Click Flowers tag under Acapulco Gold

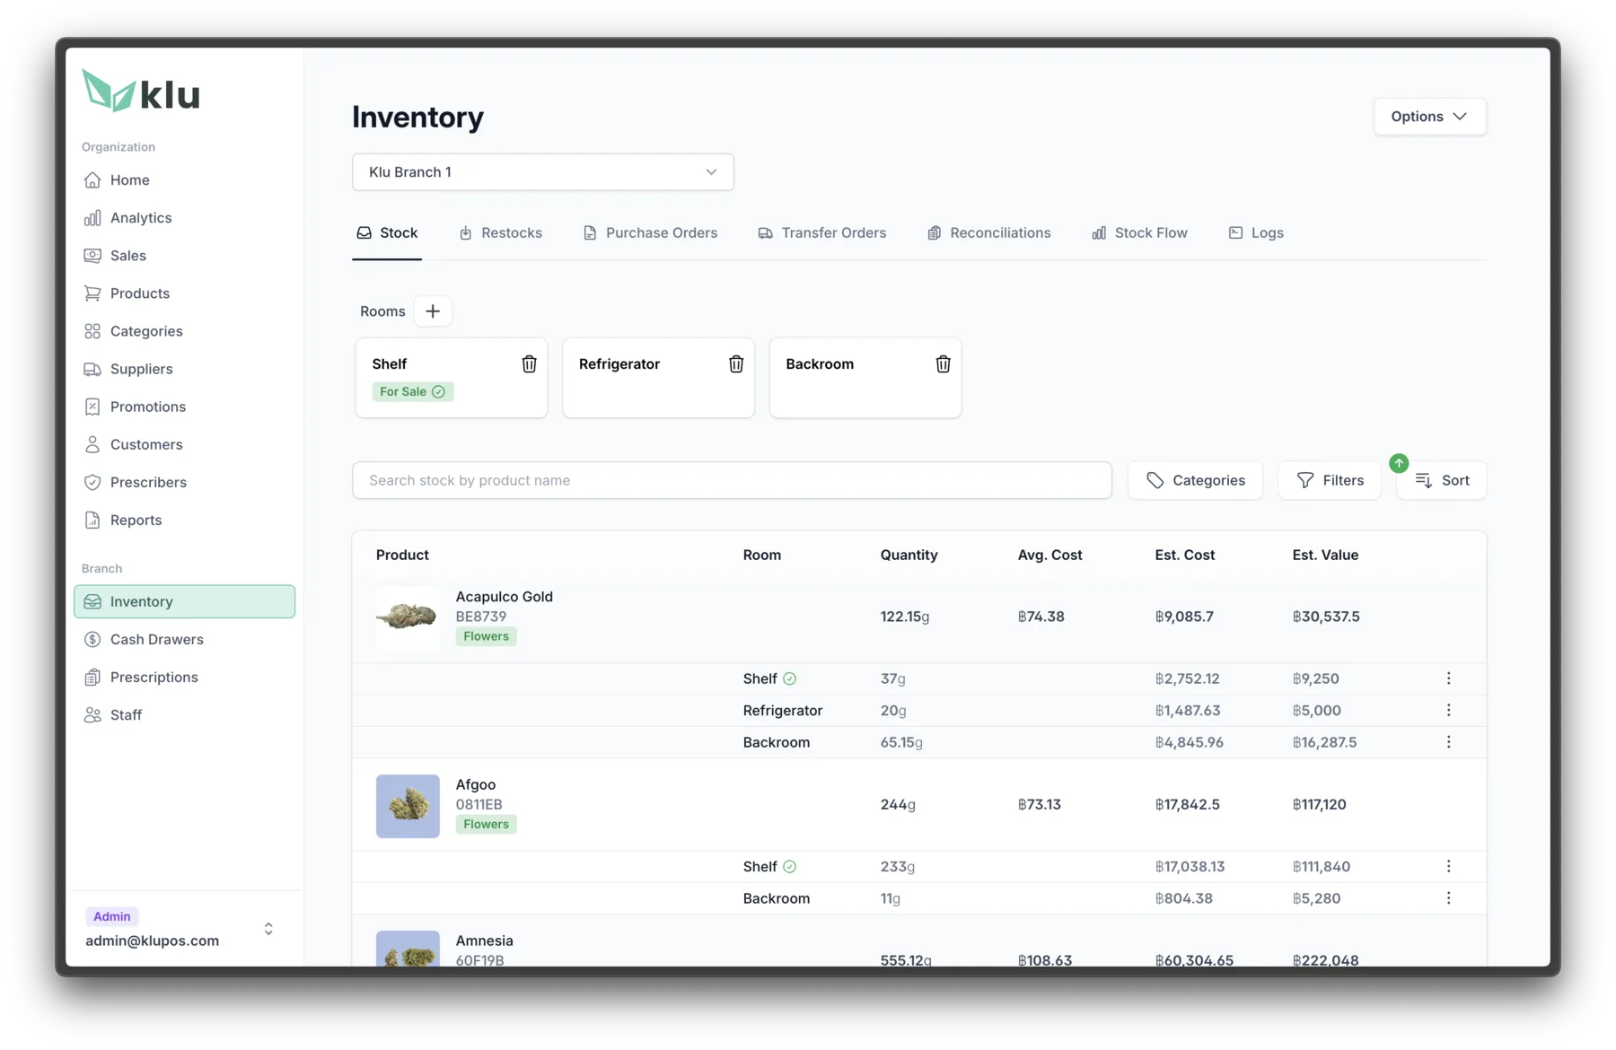coord(486,636)
